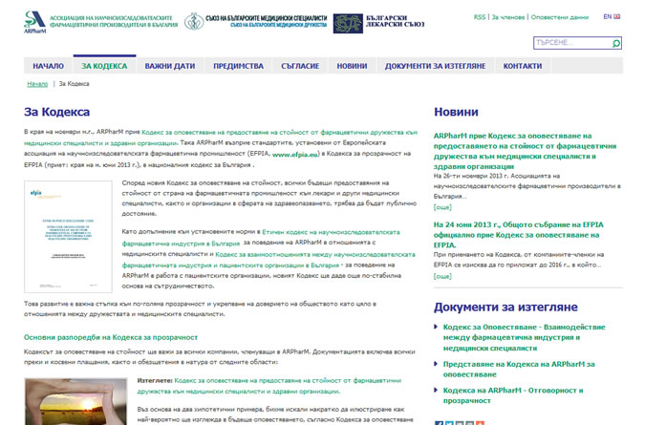
Task: Open the ВАЖНИ ДАТИ menu item
Action: (170, 66)
